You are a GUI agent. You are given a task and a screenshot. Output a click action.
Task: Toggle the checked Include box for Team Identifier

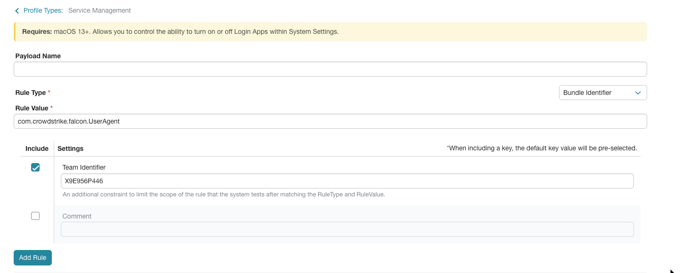[35, 167]
